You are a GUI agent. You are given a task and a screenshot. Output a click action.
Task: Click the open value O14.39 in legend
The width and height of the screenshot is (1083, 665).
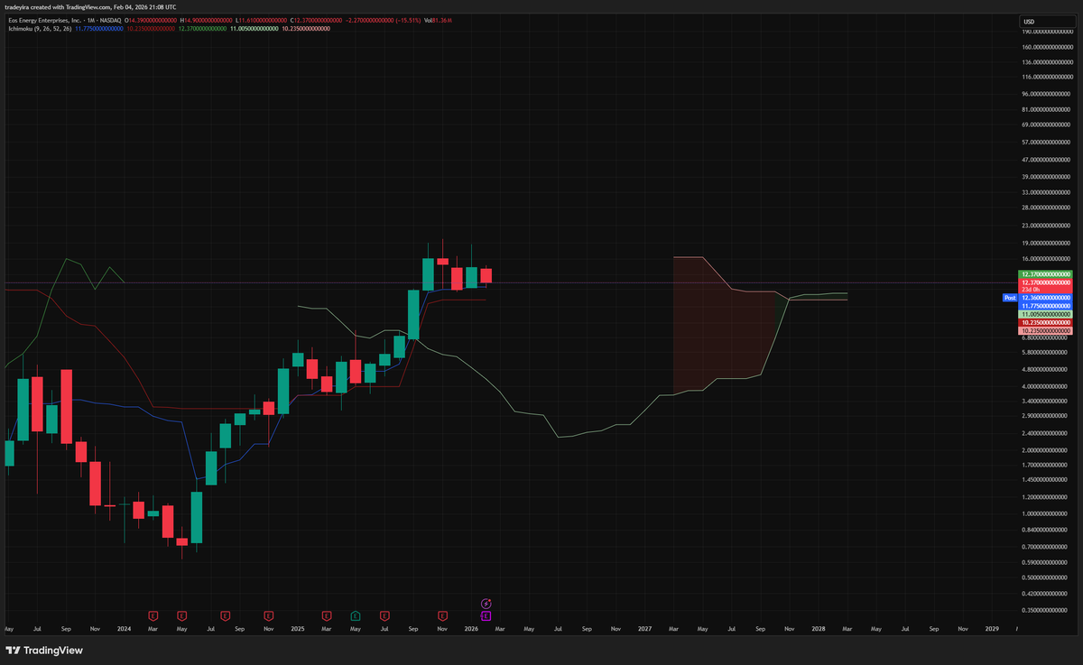[151, 20]
